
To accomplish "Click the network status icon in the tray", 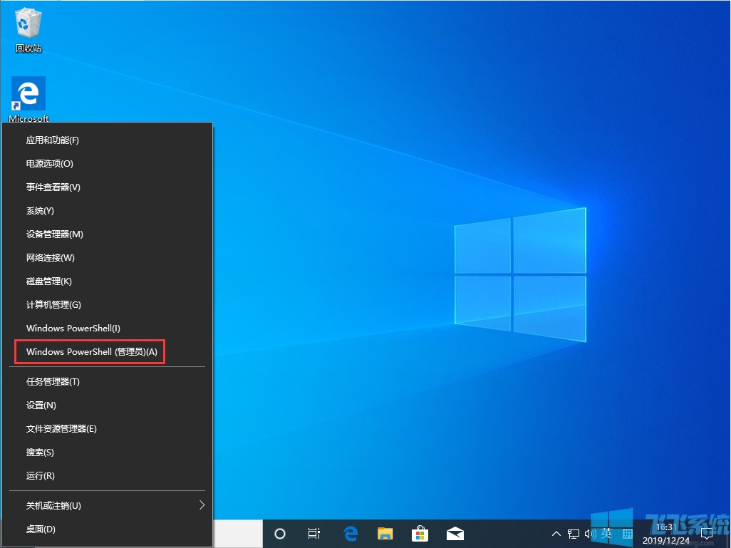I will click(x=572, y=533).
